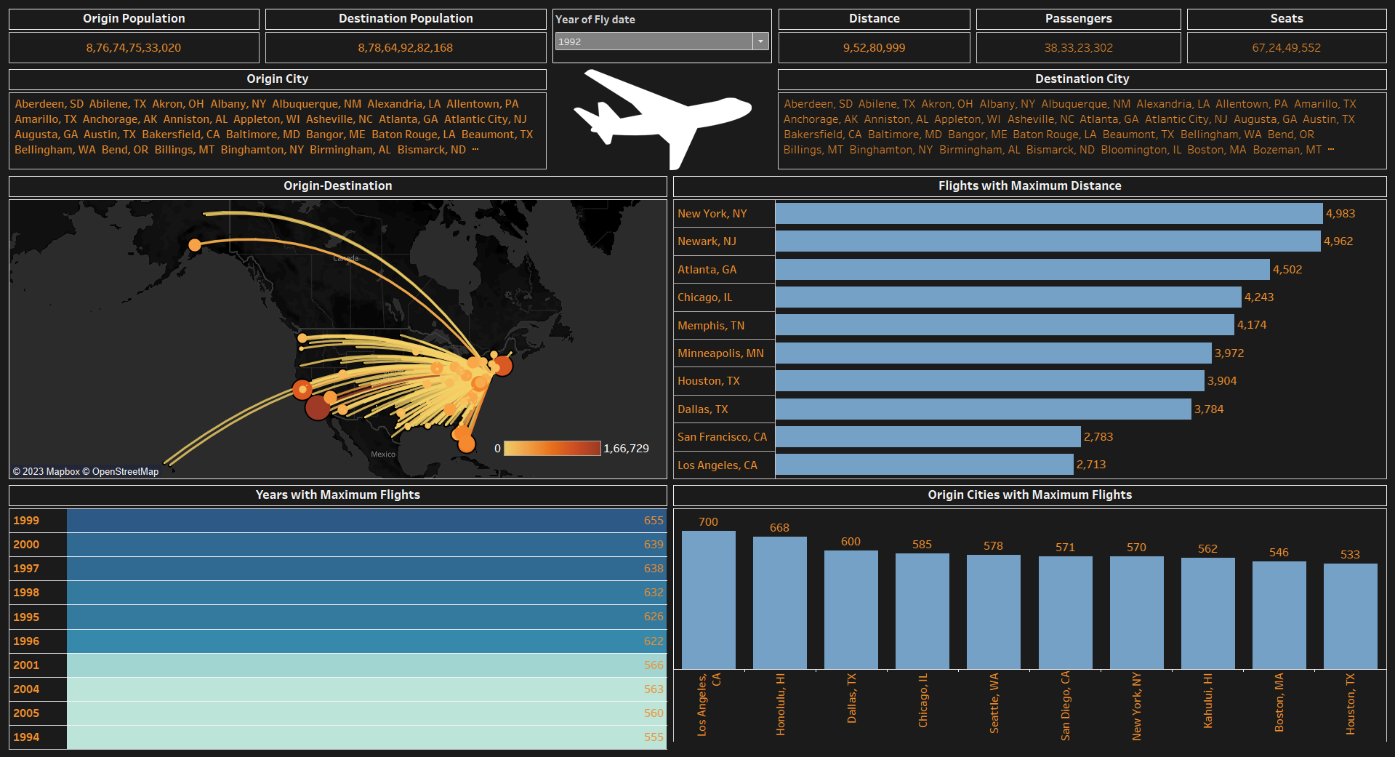Select the Los Angeles, CA distance bar
This screenshot has width=1395, height=757.
pos(924,465)
